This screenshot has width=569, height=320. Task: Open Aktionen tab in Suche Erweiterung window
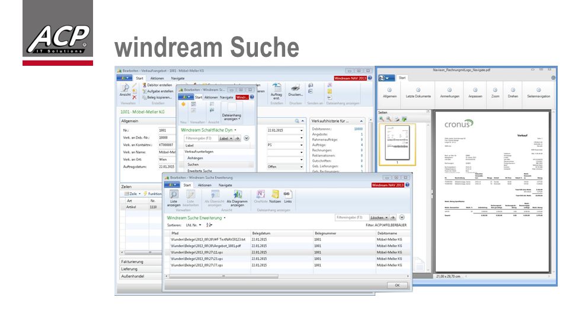tap(204, 185)
